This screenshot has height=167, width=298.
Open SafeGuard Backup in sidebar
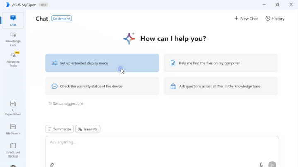(13, 150)
